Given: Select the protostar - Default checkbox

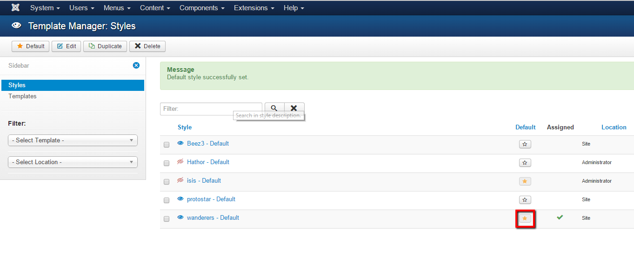Looking at the screenshot, I should (167, 200).
